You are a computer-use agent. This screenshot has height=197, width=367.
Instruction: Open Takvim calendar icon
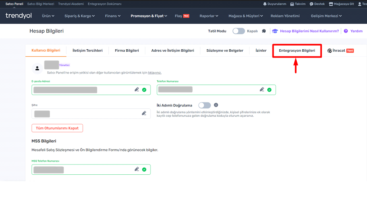coord(292,4)
